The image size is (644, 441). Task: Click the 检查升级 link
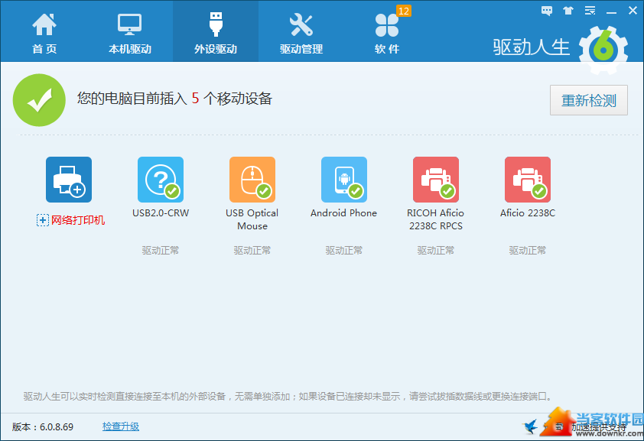(x=121, y=426)
